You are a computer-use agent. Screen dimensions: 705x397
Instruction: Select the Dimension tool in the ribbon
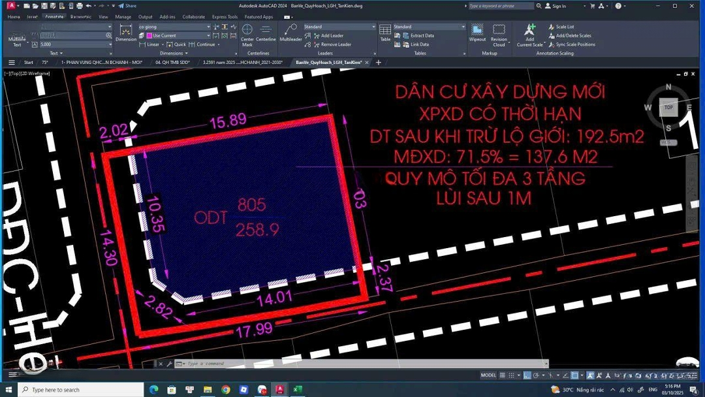pyautogui.click(x=126, y=33)
